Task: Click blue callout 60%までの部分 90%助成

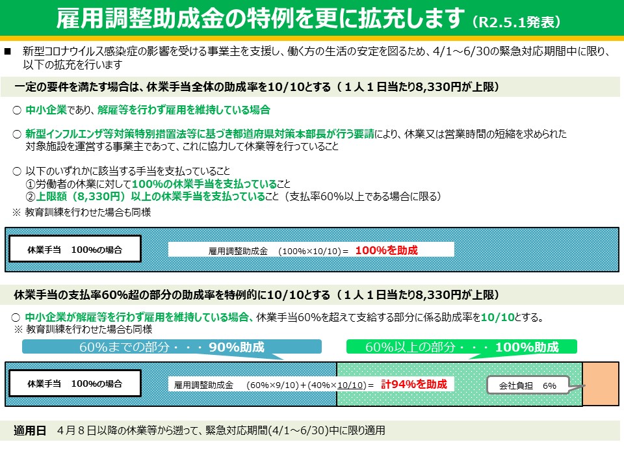Action: coord(172,347)
